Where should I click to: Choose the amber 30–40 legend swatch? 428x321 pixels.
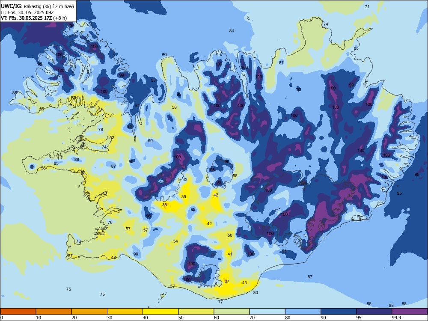[x=125, y=312]
